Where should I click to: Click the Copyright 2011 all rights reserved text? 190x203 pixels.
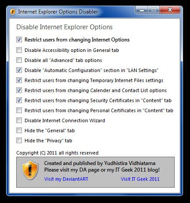click(57, 153)
